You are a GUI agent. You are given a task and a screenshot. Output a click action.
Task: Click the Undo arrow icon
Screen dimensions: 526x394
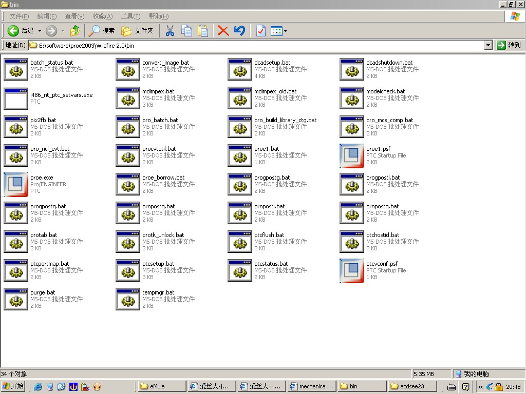click(x=239, y=31)
